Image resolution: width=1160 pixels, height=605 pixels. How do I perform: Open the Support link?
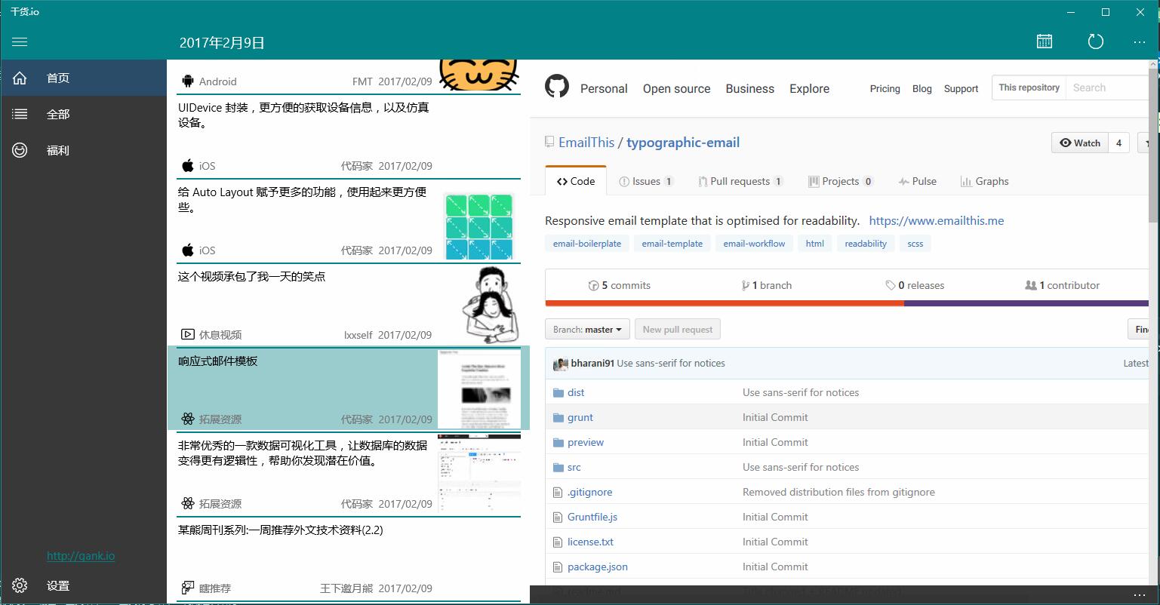coord(961,88)
